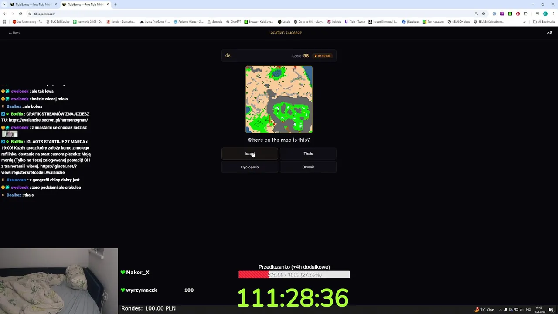Open the first BELABOX cloud bookmark
This screenshot has height=314, width=558.
coord(459,21)
